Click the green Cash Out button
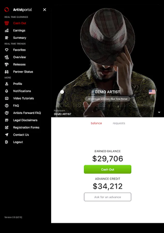164x233 pixels. click(x=108, y=169)
